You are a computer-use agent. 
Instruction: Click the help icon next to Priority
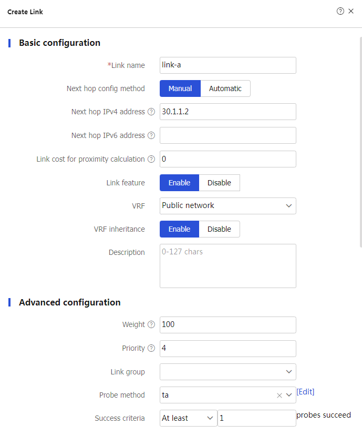point(151,348)
